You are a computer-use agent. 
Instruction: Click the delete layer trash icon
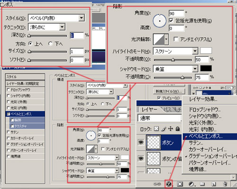[225, 184]
